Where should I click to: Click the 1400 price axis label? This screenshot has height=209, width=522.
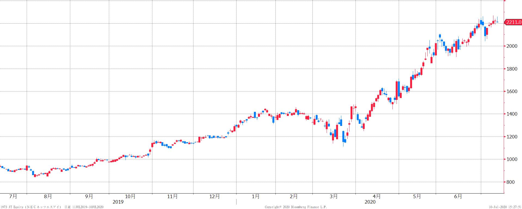(512, 114)
